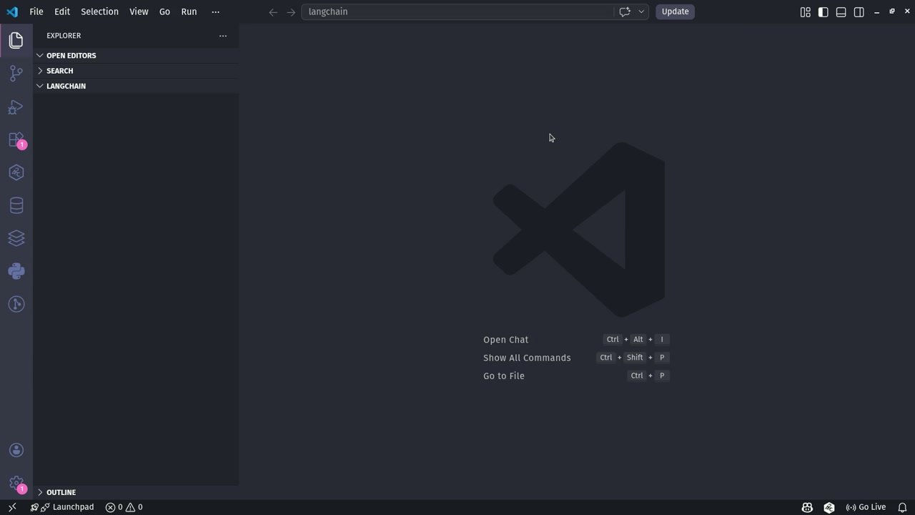Open the chat dropdown chevron in title bar
Screen dimensions: 915x515
coord(641,11)
